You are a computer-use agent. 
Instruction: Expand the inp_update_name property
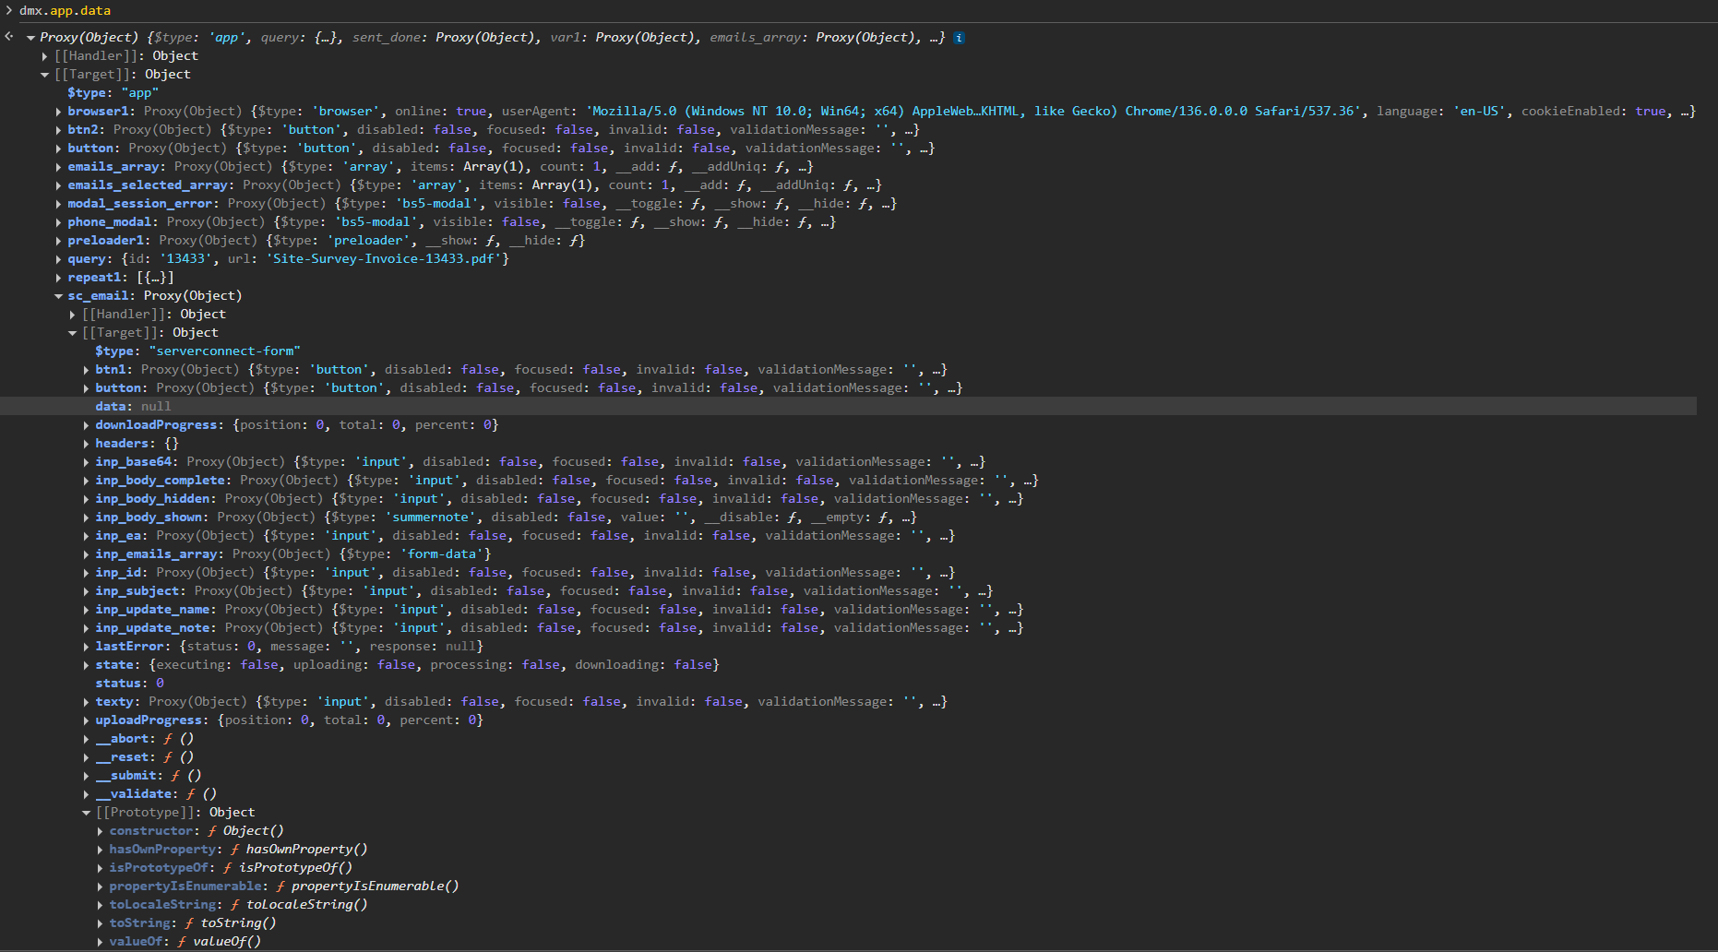[x=86, y=610]
